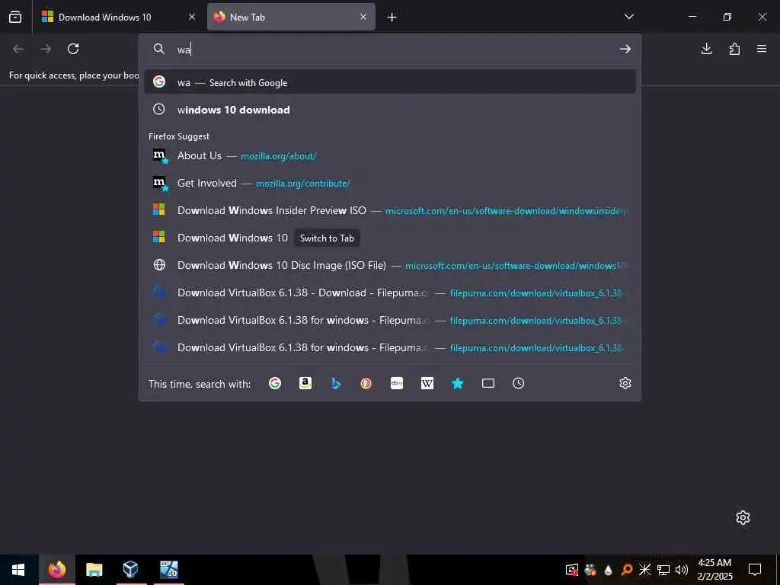780x585 pixels.
Task: Click the address bar containing "wa"
Action: pyautogui.click(x=391, y=49)
